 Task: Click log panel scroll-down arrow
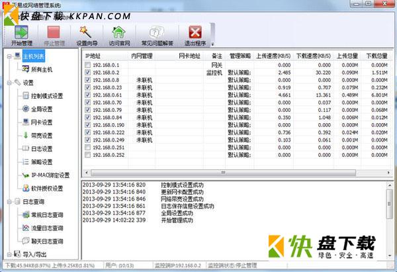point(390,256)
